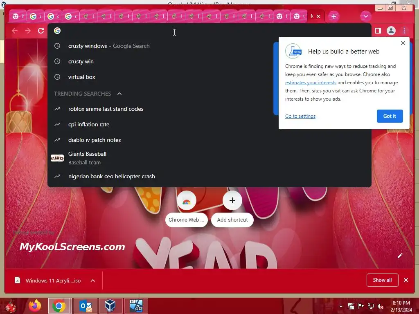
Task: Click the Action Center flag tray icon
Action: point(360,306)
